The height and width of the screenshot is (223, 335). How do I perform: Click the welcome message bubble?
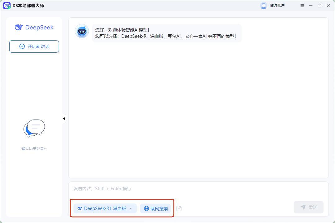pos(166,33)
